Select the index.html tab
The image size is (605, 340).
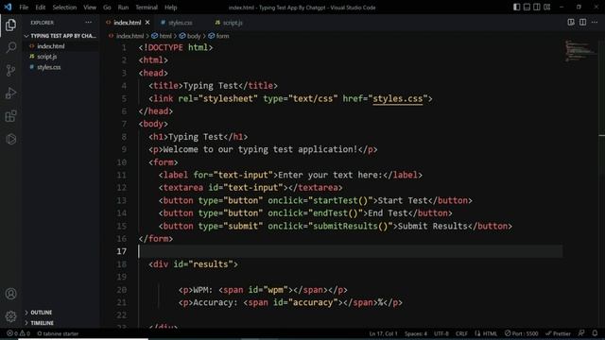128,23
